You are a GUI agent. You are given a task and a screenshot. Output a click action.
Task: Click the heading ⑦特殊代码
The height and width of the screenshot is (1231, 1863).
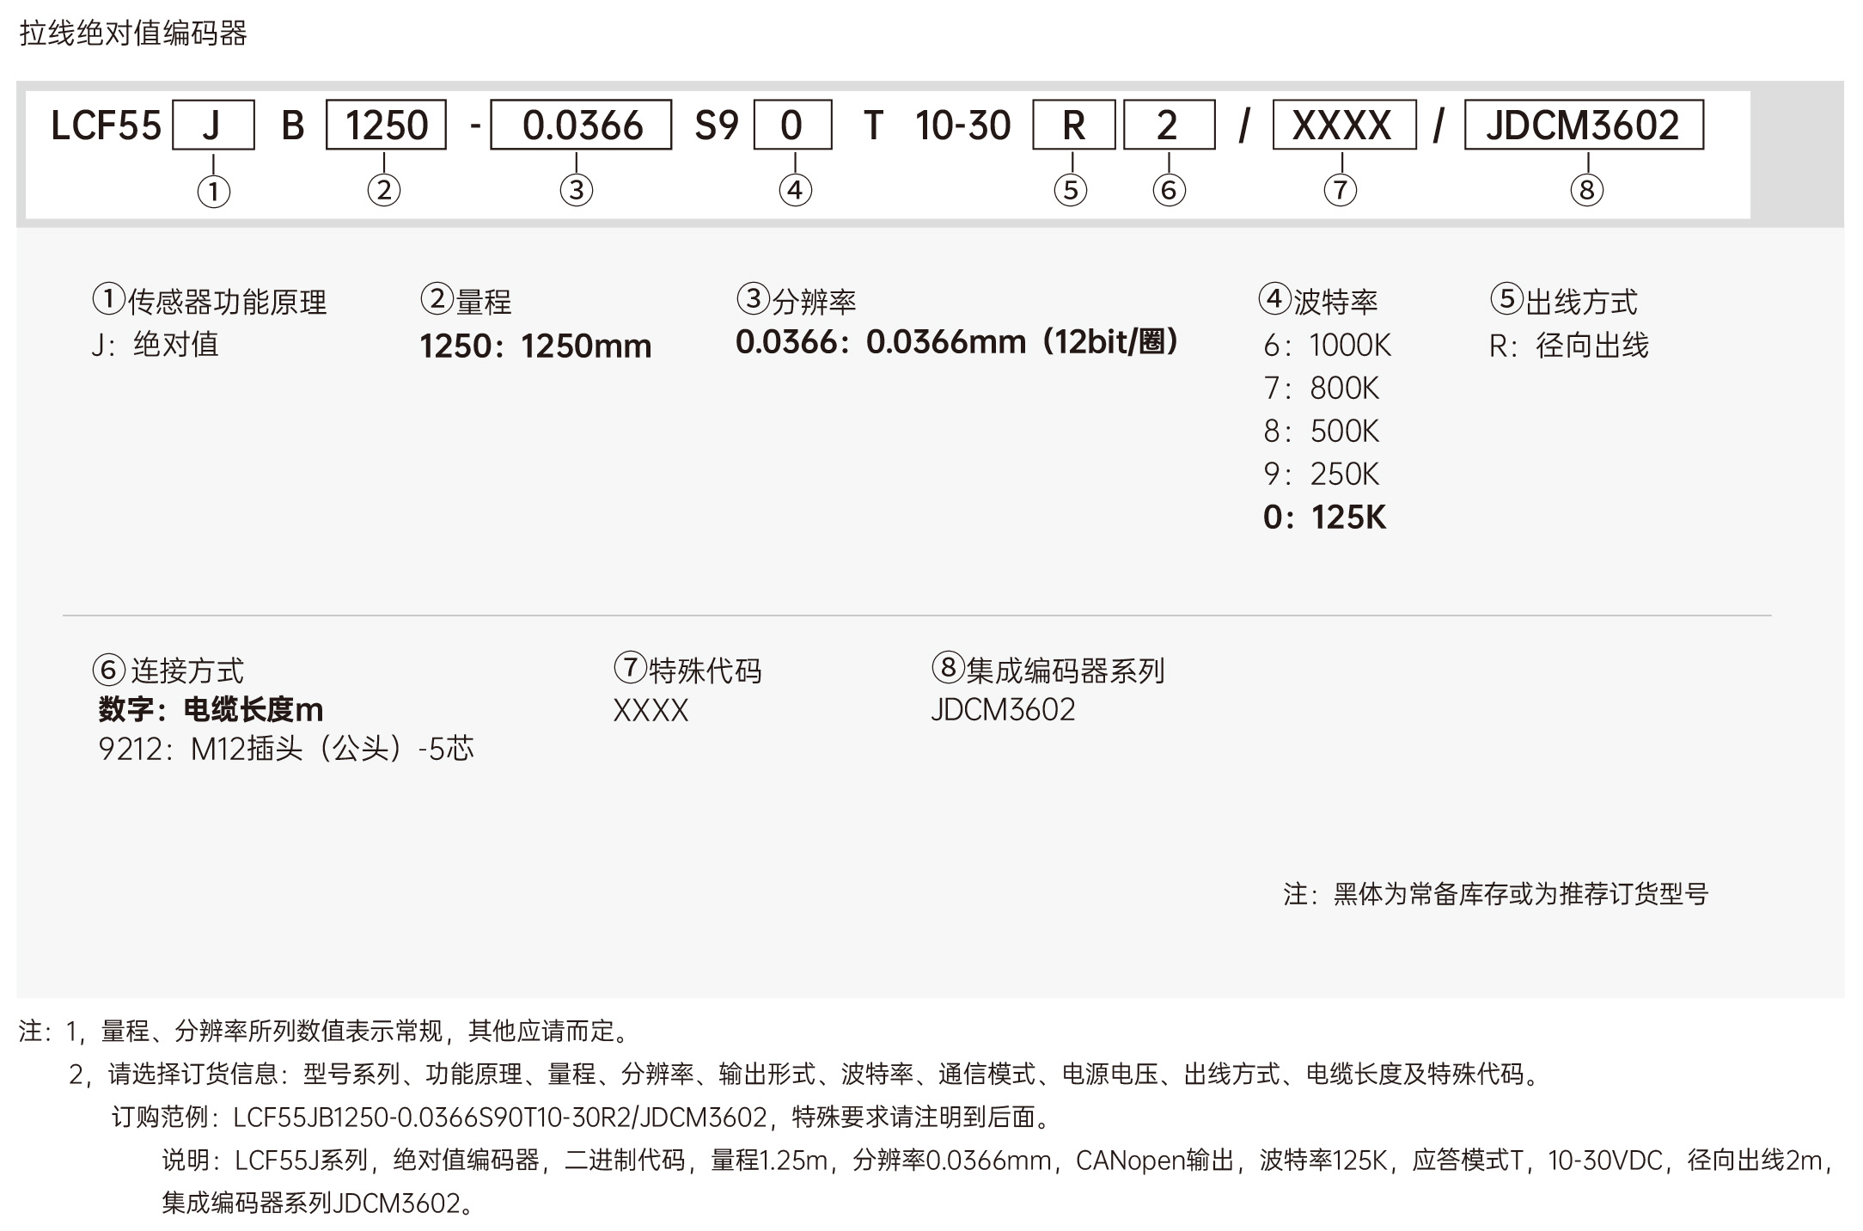tap(687, 670)
